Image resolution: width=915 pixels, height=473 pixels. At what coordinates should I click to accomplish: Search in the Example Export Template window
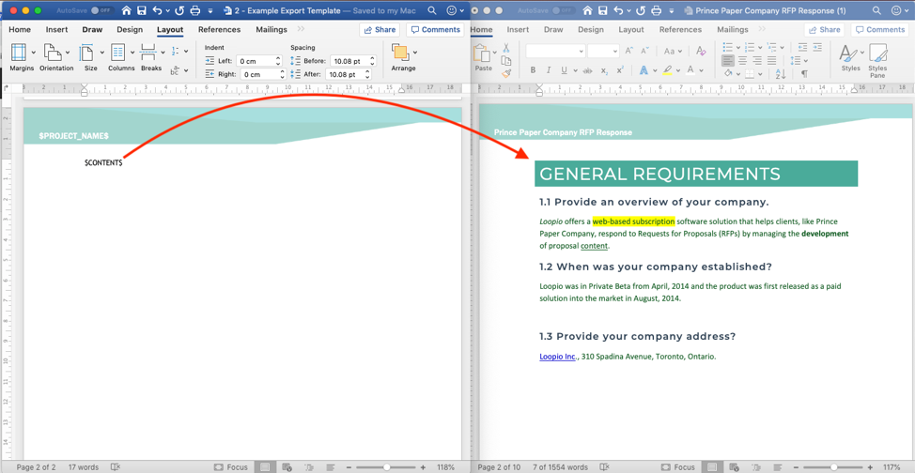(431, 10)
